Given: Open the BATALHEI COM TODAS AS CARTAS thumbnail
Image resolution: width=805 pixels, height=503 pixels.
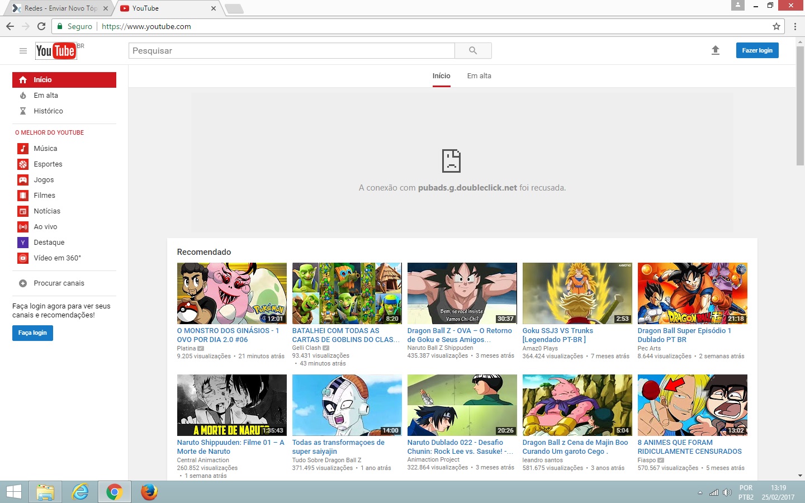Looking at the screenshot, I should (347, 293).
